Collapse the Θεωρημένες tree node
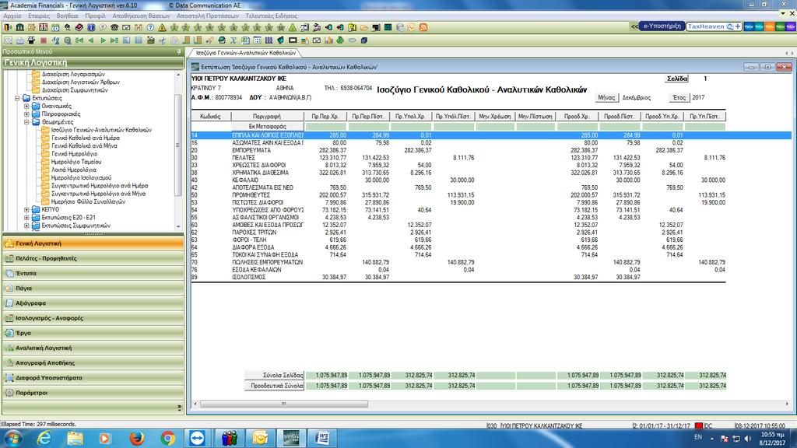The height and width of the screenshot is (448, 797). 26,122
